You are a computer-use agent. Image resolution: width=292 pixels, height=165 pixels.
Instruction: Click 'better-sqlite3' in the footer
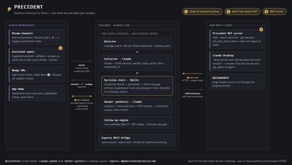click(x=74, y=161)
